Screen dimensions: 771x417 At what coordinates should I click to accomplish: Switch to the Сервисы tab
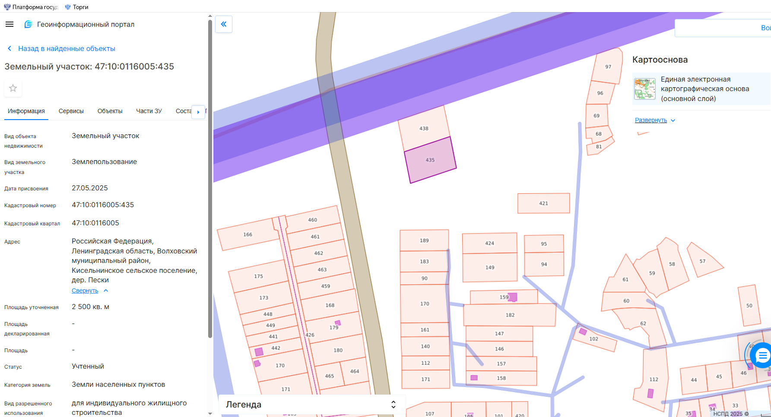click(71, 111)
